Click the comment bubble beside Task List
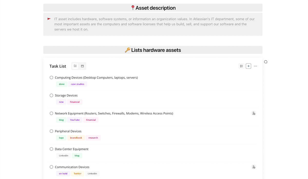Viewport: 308px width, 179px height. [266, 62]
